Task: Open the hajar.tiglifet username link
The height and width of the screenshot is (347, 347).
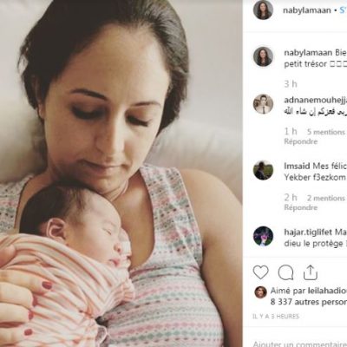Action: pos(308,232)
